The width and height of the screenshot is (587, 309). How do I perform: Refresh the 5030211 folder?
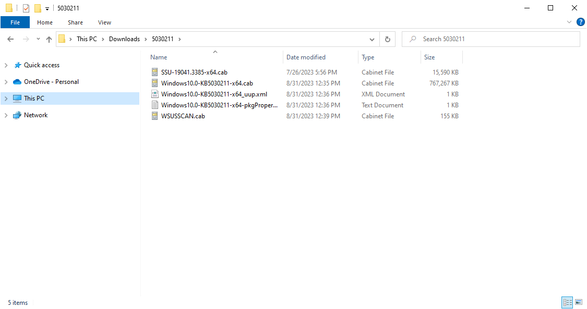[x=388, y=39]
